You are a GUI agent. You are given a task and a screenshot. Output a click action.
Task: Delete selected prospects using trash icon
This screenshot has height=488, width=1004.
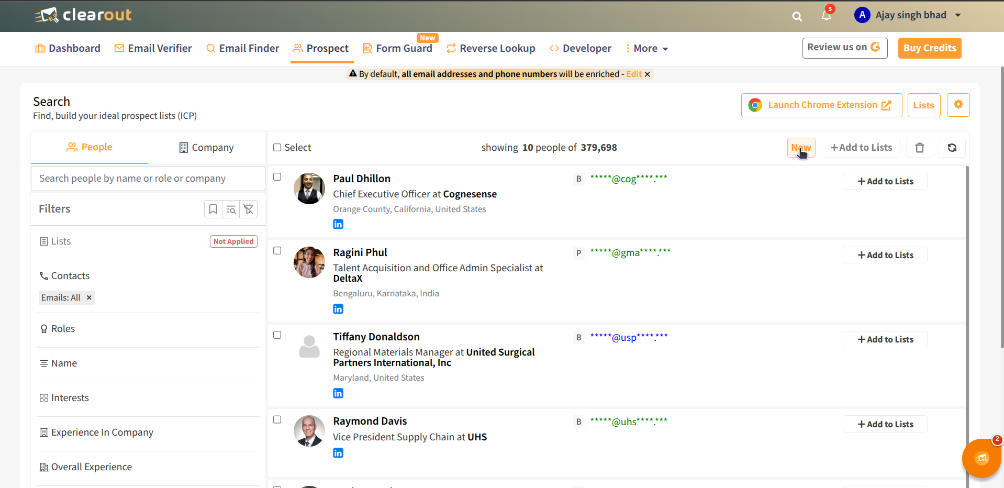[x=919, y=148]
